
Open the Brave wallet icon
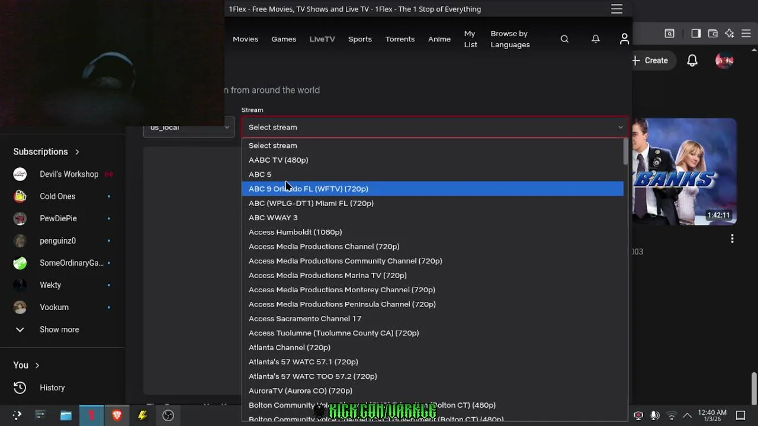713,34
